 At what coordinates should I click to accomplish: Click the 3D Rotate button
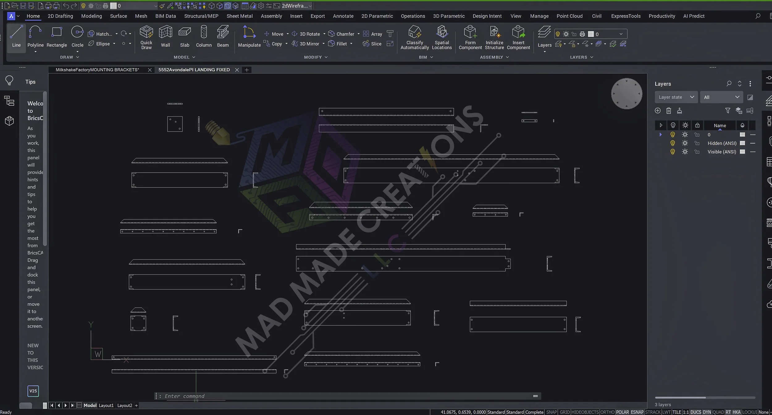pyautogui.click(x=306, y=34)
